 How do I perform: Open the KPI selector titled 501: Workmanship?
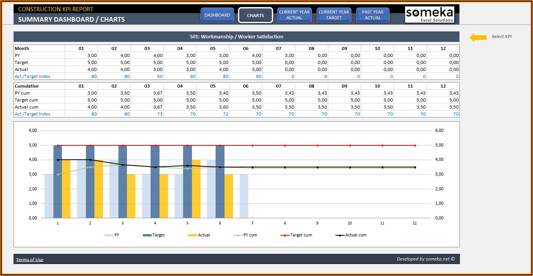pos(236,37)
